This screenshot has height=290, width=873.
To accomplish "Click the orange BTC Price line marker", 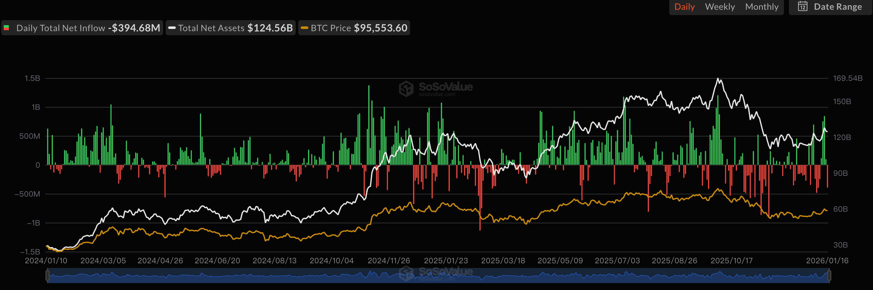I will [x=304, y=28].
